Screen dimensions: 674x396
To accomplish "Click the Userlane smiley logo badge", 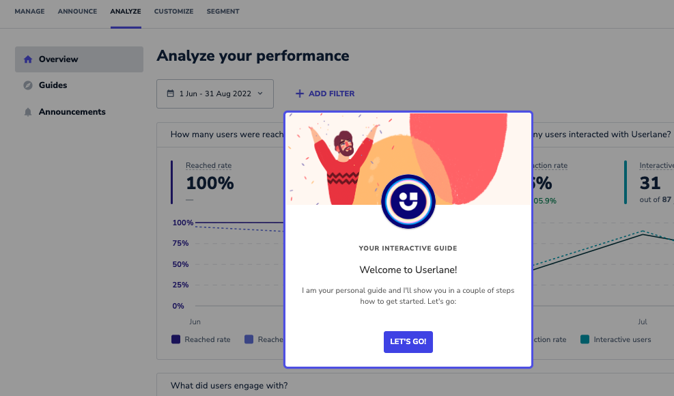I will tap(408, 201).
